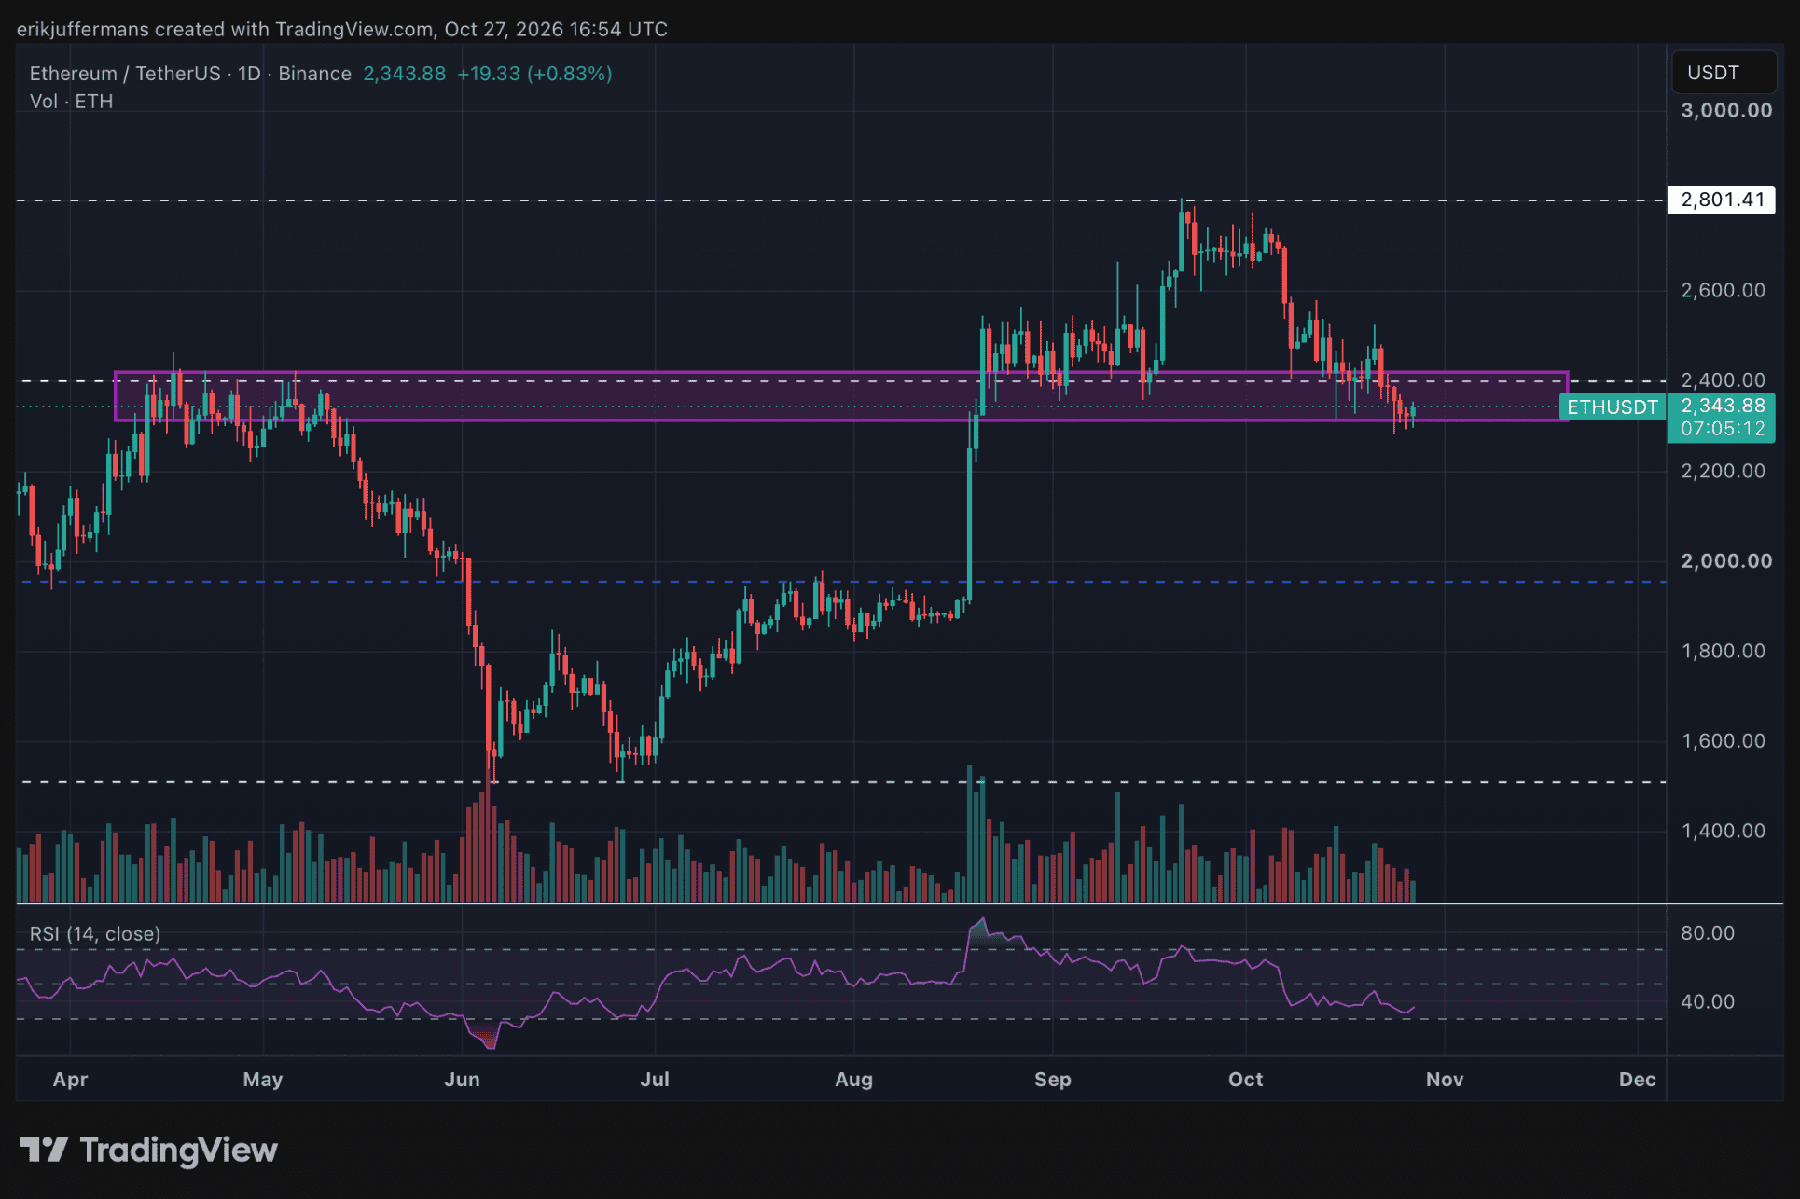The width and height of the screenshot is (1800, 1199).
Task: Click the Dec label on time axis
Action: point(1637,1079)
